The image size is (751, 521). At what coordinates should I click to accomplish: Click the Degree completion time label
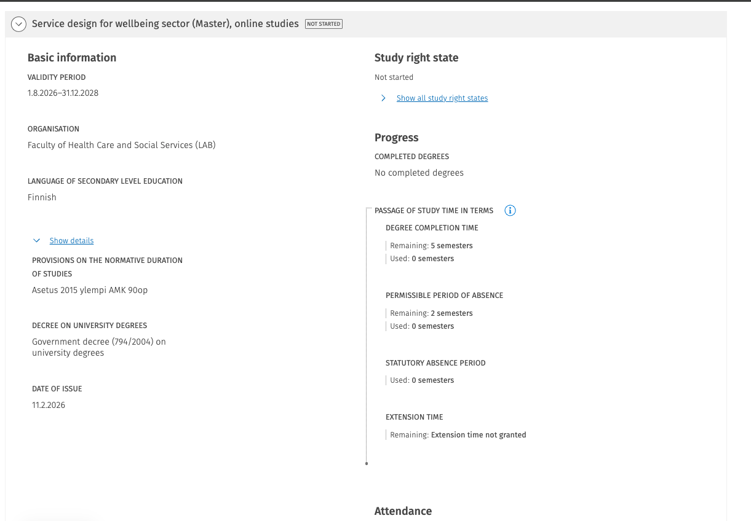point(432,228)
